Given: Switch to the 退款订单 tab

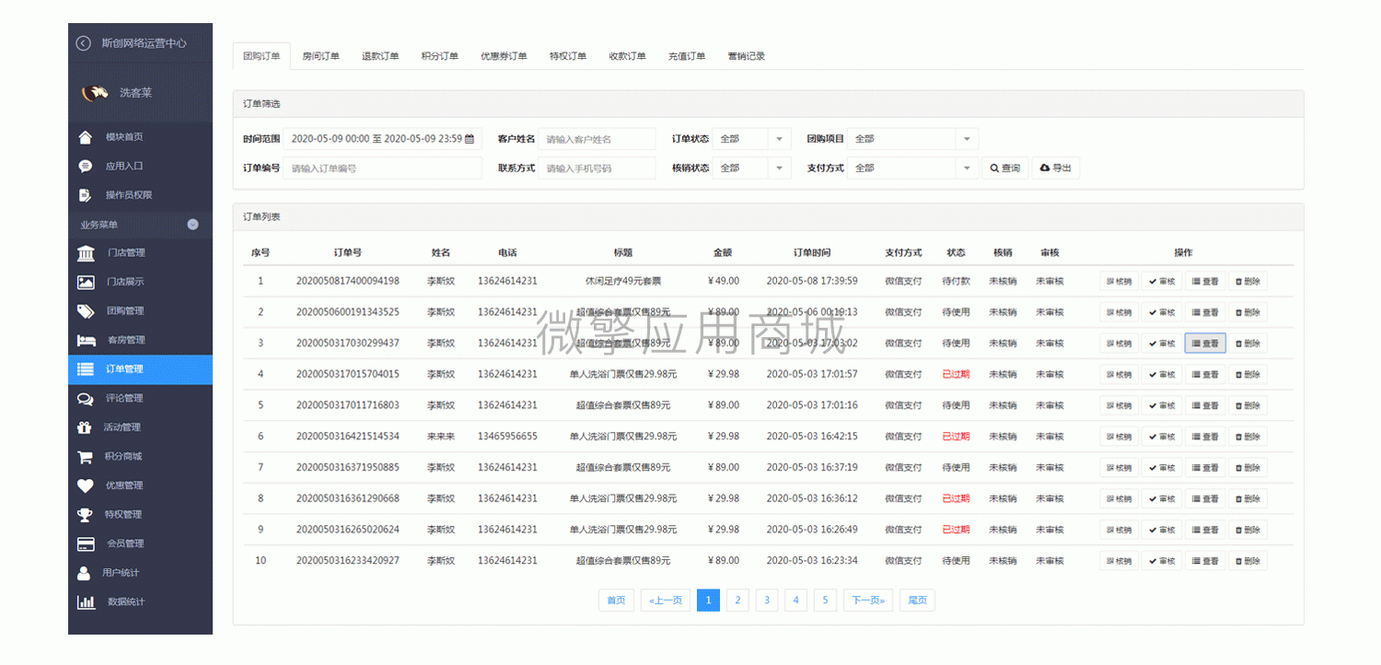Looking at the screenshot, I should (380, 56).
